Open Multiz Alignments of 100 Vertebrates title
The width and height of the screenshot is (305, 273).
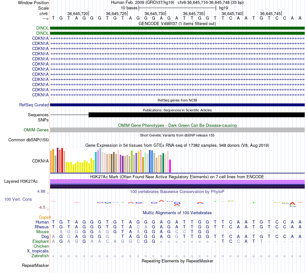(177, 213)
